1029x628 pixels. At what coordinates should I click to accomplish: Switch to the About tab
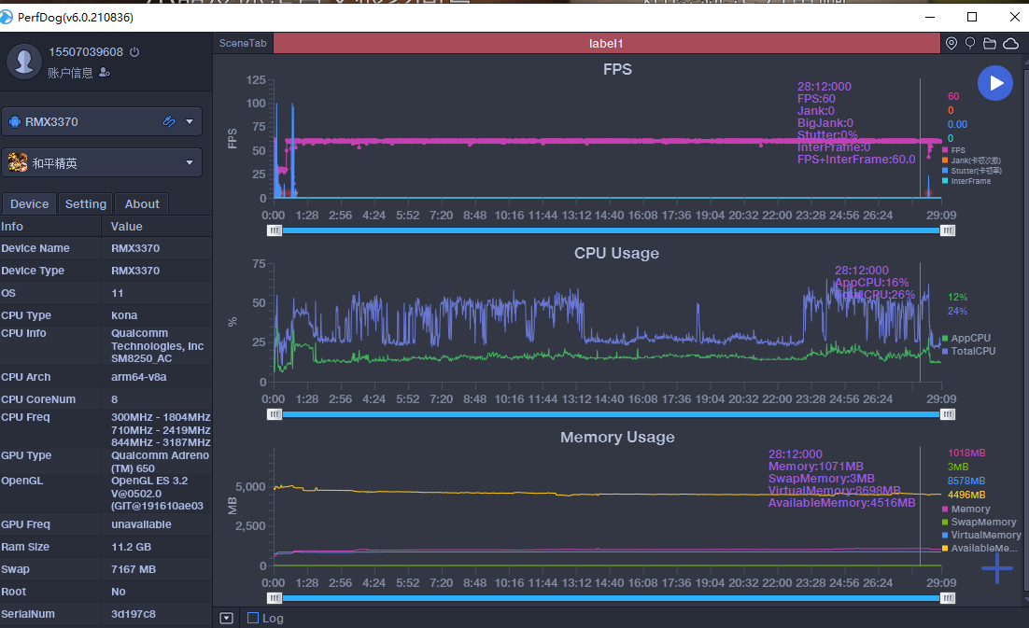point(142,204)
